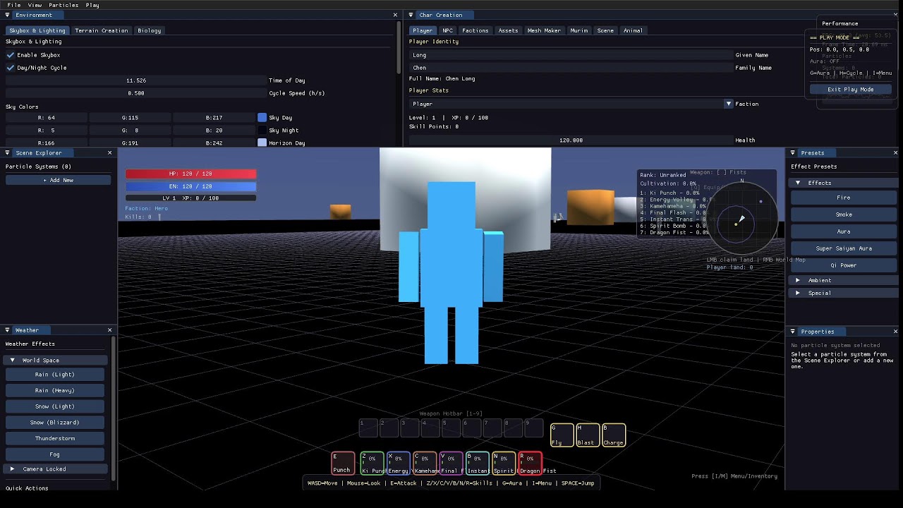This screenshot has width=903, height=508.
Task: Apply the Qi Power preset
Action: tap(844, 265)
